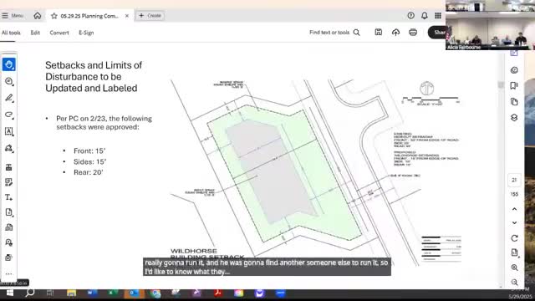Screen dimensions: 535x301
Task: Go to Acrobat Home icon
Action: point(38,16)
